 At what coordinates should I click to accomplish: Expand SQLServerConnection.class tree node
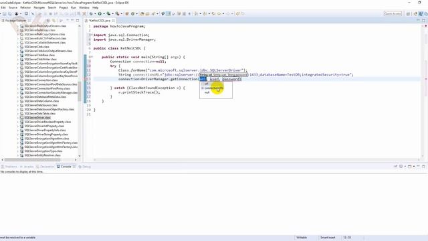18,80
